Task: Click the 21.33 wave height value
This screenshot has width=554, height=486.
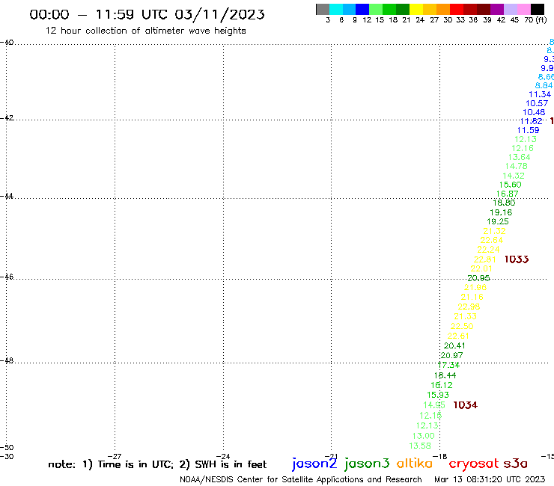Action: [x=466, y=316]
